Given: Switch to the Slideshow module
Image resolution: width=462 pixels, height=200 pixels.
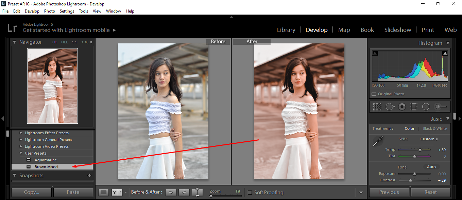Looking at the screenshot, I should pos(398,30).
